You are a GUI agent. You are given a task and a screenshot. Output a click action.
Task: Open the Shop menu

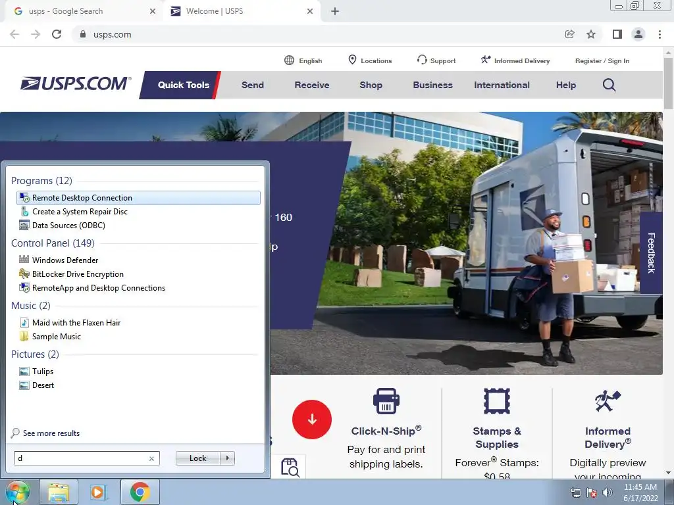(x=371, y=85)
